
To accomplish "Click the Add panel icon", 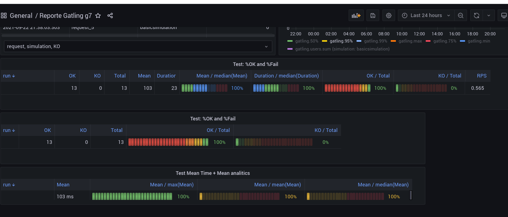I will point(356,15).
